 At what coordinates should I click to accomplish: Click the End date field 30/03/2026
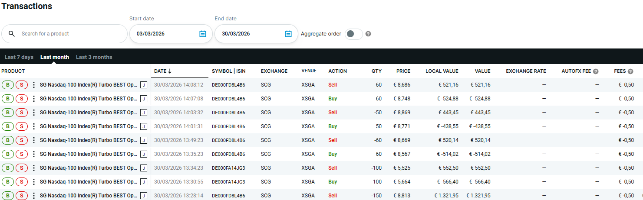coord(256,34)
